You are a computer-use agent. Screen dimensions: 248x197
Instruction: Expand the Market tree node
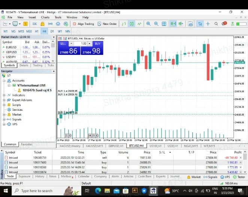coord(4,115)
